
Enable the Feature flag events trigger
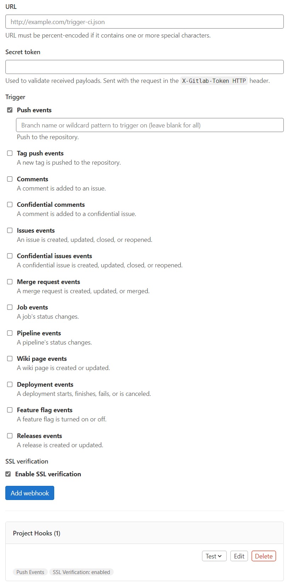point(10,410)
